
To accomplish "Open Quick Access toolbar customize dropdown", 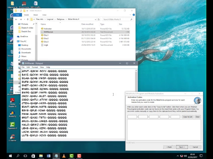I will (x=27, y=11).
